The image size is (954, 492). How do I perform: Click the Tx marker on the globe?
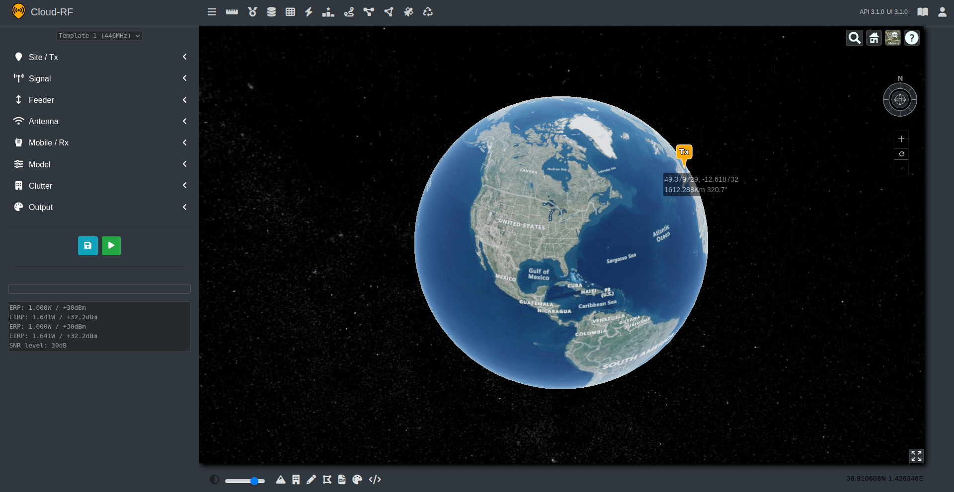[x=684, y=152]
